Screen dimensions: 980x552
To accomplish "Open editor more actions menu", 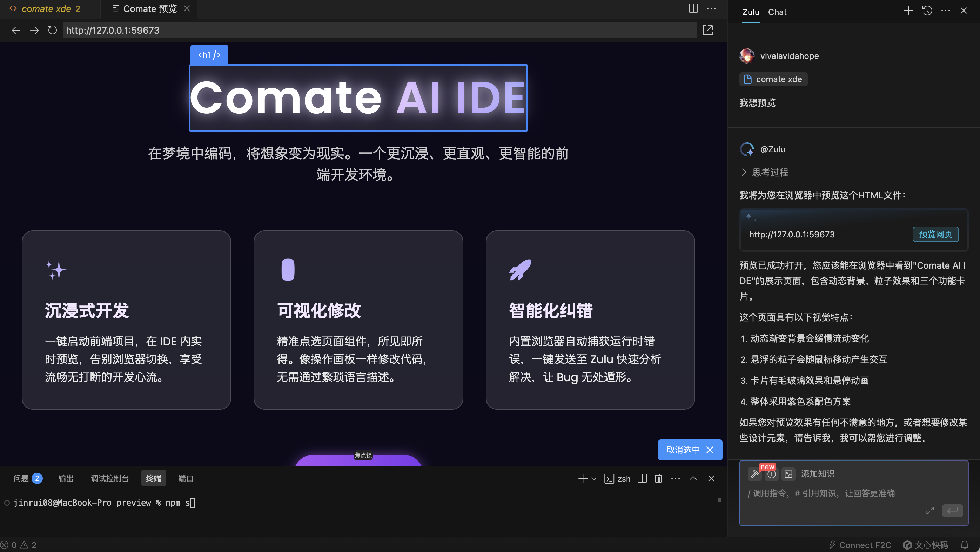I will (x=711, y=8).
